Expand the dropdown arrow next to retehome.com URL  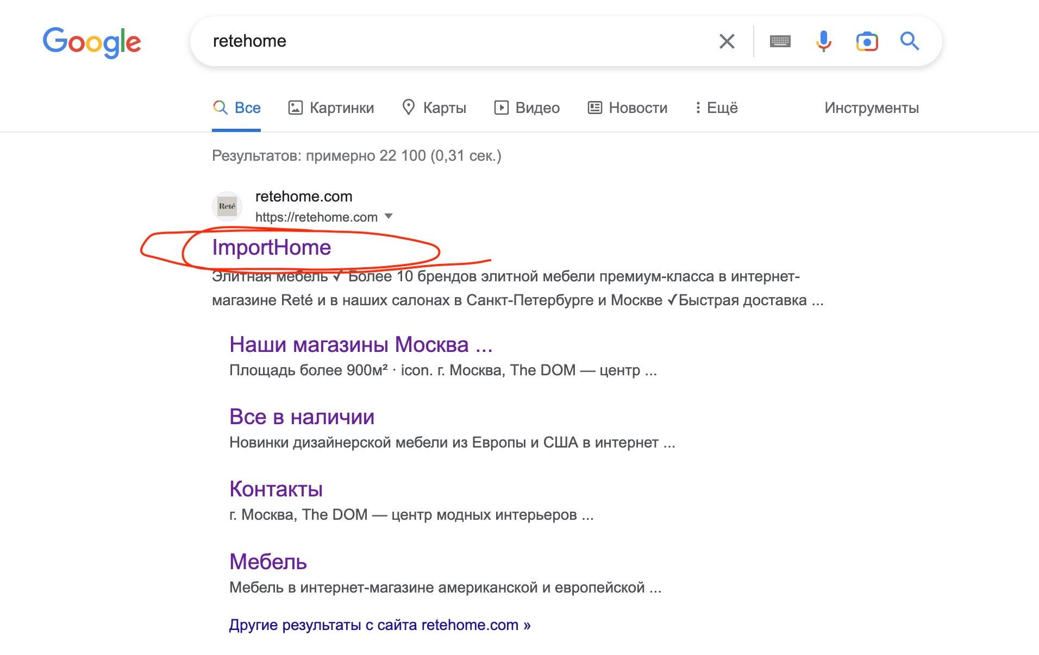(389, 216)
